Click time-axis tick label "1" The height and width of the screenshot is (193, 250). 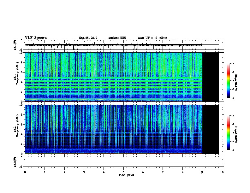coord(45,172)
